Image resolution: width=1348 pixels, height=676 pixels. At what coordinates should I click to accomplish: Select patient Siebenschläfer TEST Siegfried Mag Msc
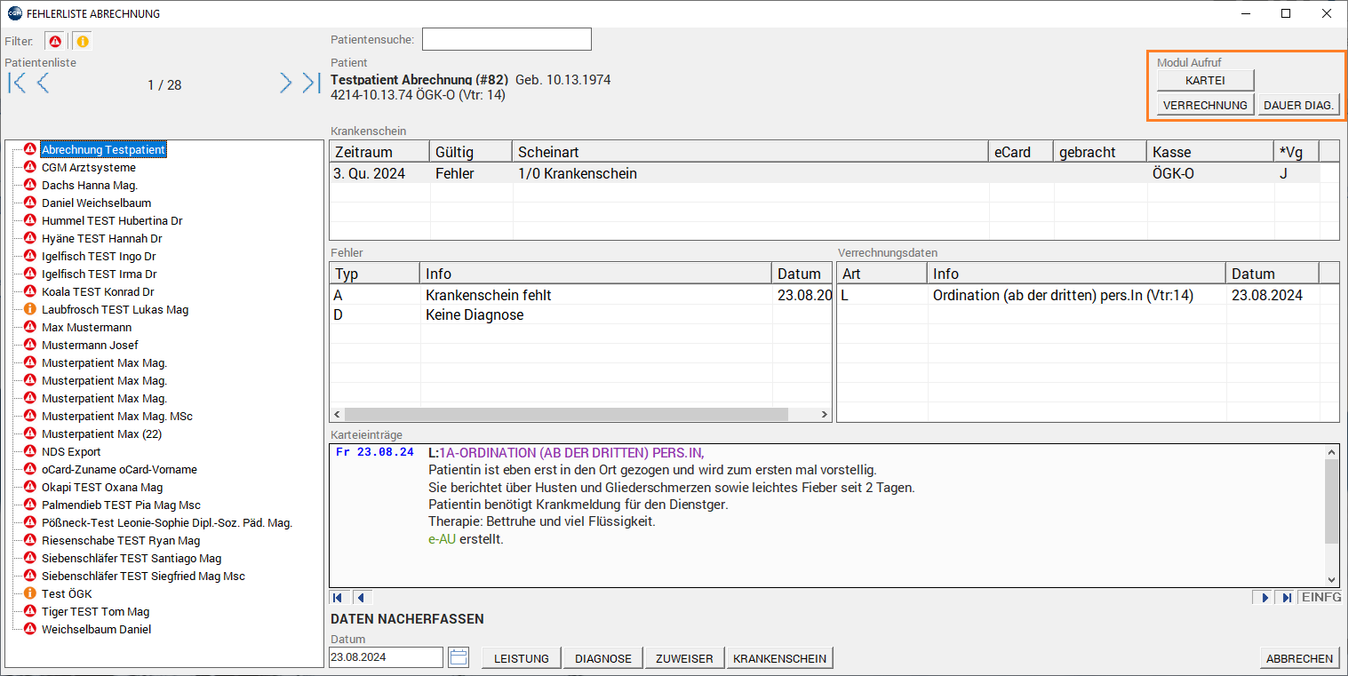pyautogui.click(x=143, y=577)
